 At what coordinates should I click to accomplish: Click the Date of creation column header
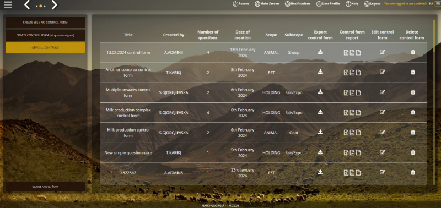click(x=243, y=35)
